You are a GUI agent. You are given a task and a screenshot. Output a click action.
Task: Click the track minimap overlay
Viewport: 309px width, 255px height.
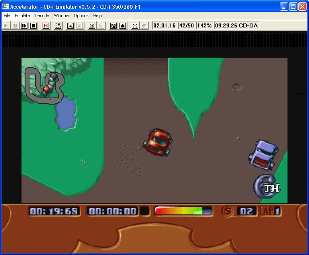pyautogui.click(x=45, y=85)
